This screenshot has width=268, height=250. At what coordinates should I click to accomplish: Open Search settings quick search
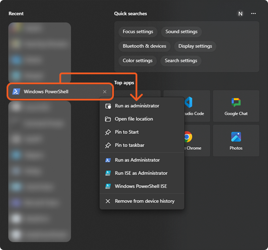181,61
